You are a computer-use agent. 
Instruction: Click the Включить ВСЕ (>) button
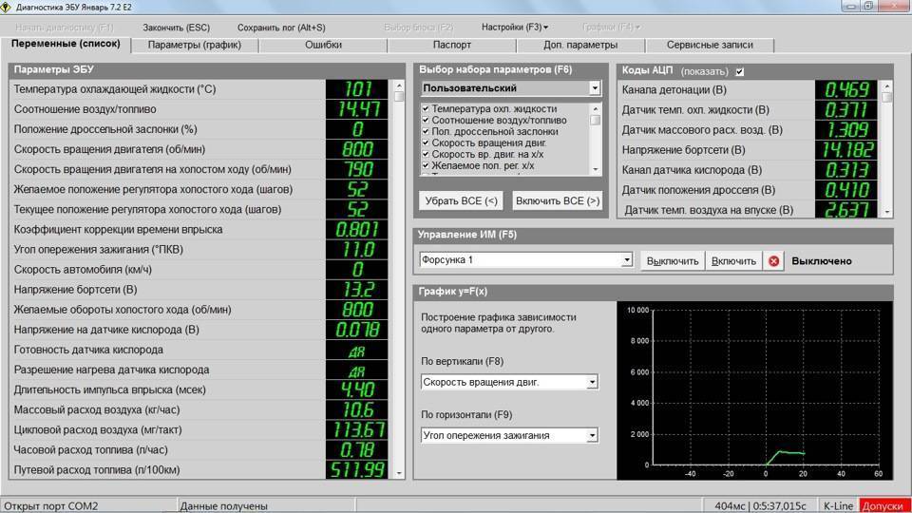click(558, 200)
